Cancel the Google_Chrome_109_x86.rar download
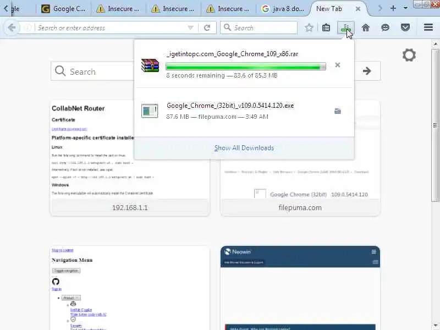 coord(338,65)
